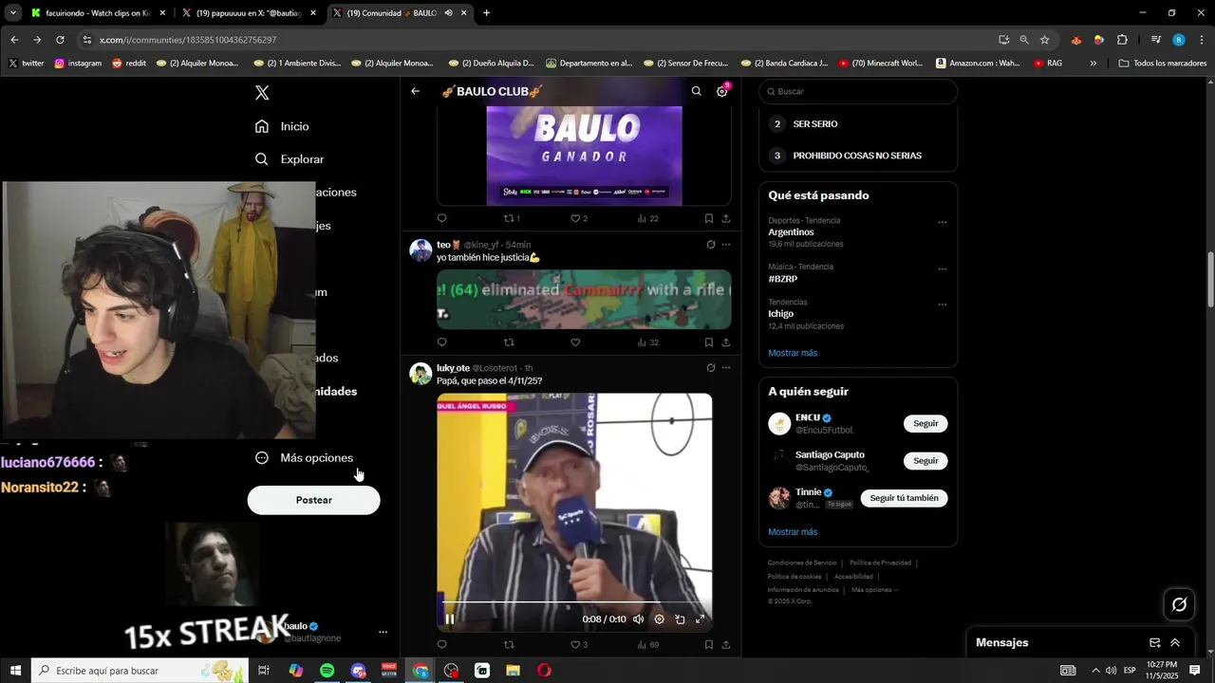This screenshot has width=1215, height=683.
Task: Open more options on luky ote's post
Action: point(726,368)
